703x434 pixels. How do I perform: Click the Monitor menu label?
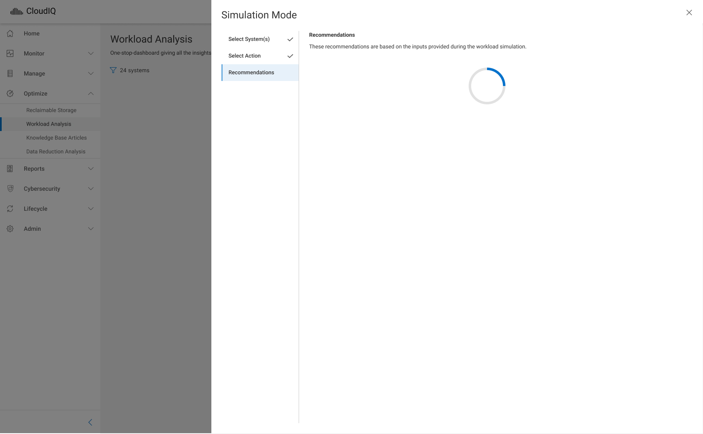[x=34, y=53]
